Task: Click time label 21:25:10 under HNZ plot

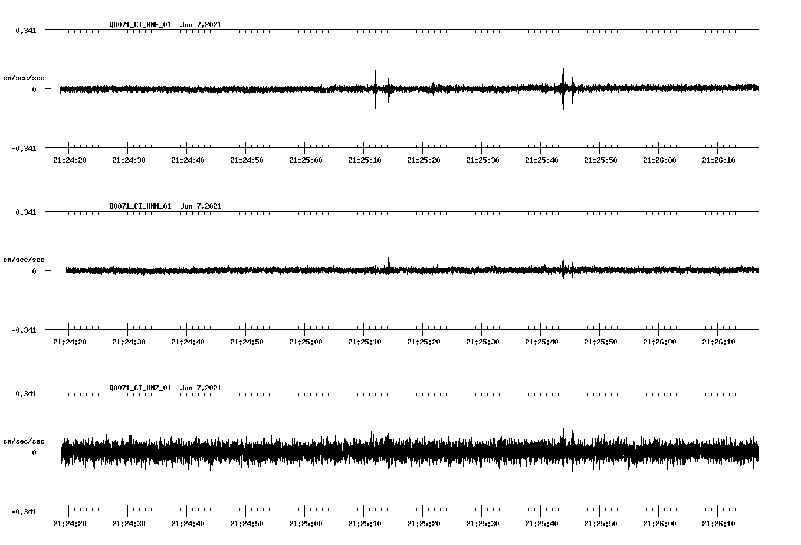Action: [365, 523]
